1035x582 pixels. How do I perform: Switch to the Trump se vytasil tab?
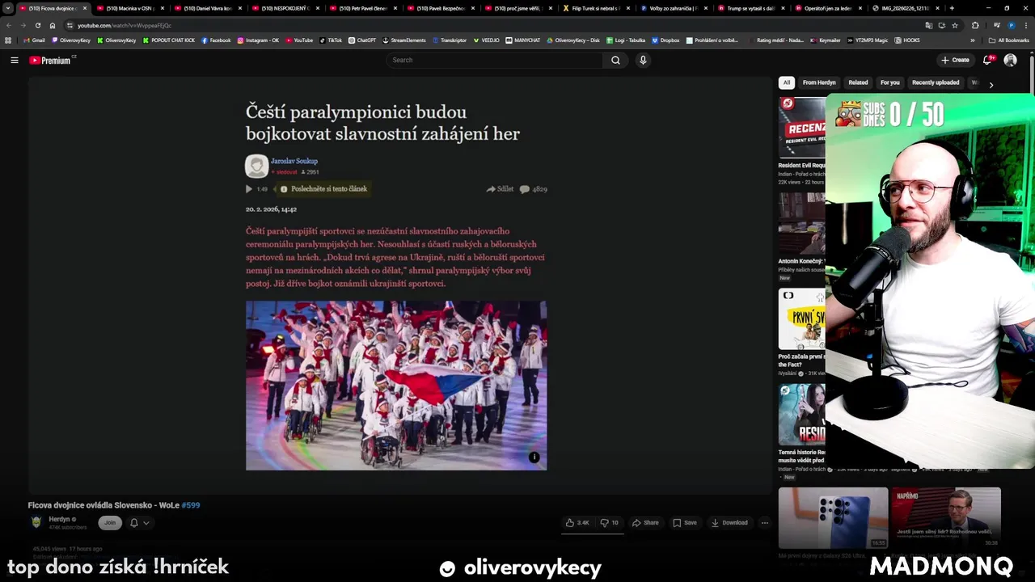(x=750, y=8)
